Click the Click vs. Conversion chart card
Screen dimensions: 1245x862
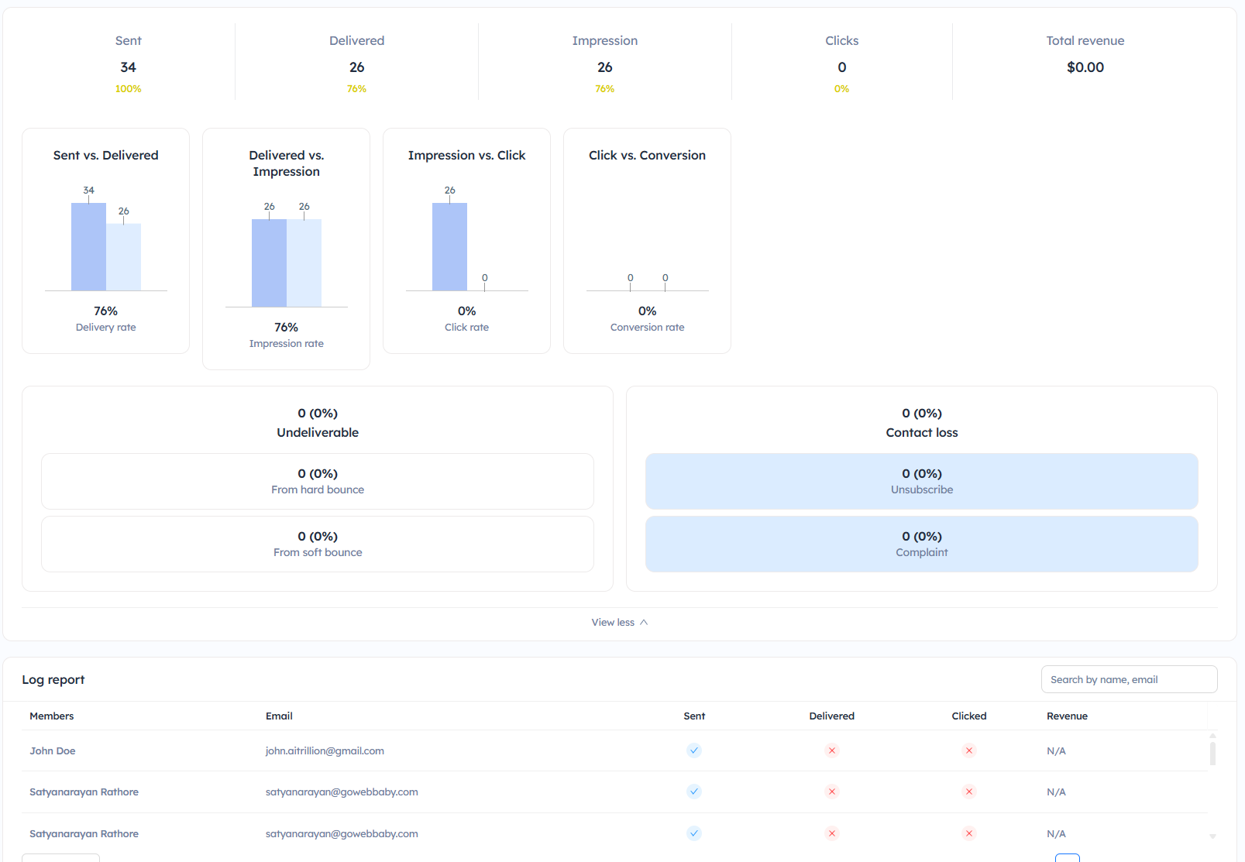click(x=647, y=240)
